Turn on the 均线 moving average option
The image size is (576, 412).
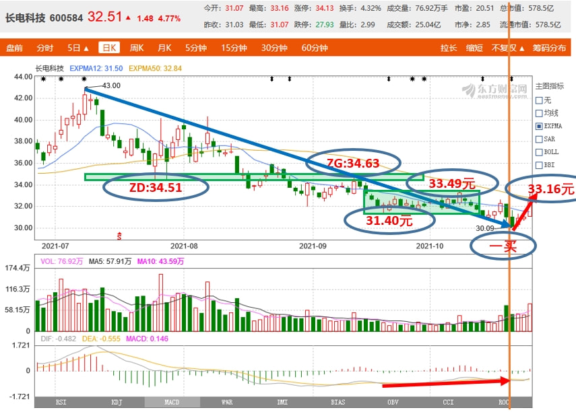pyautogui.click(x=539, y=113)
